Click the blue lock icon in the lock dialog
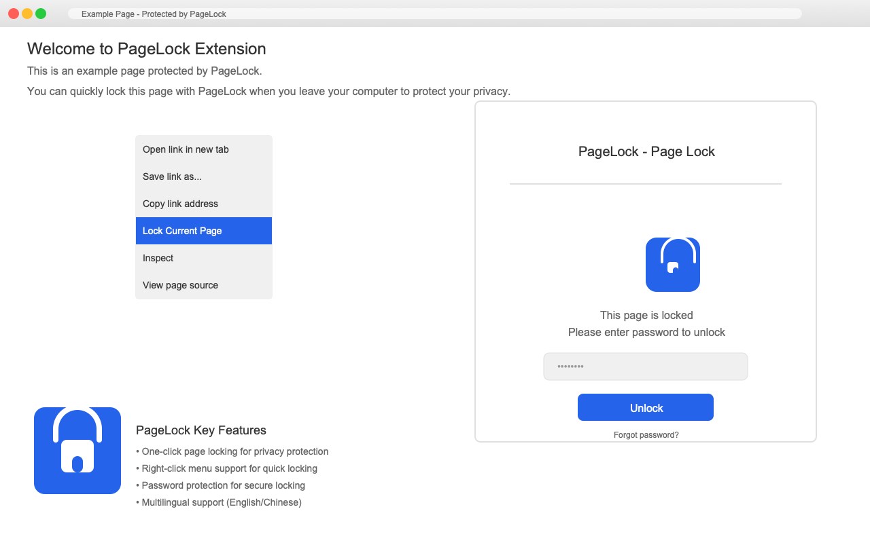Image resolution: width=870 pixels, height=543 pixels. (672, 265)
